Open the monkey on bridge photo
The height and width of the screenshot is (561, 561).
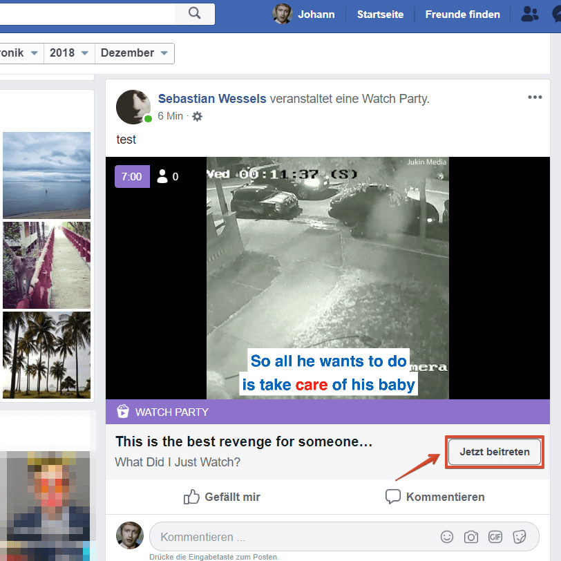tap(46, 265)
